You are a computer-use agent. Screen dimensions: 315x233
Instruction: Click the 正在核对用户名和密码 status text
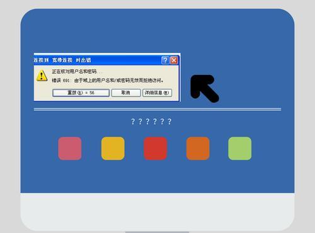tap(74, 72)
